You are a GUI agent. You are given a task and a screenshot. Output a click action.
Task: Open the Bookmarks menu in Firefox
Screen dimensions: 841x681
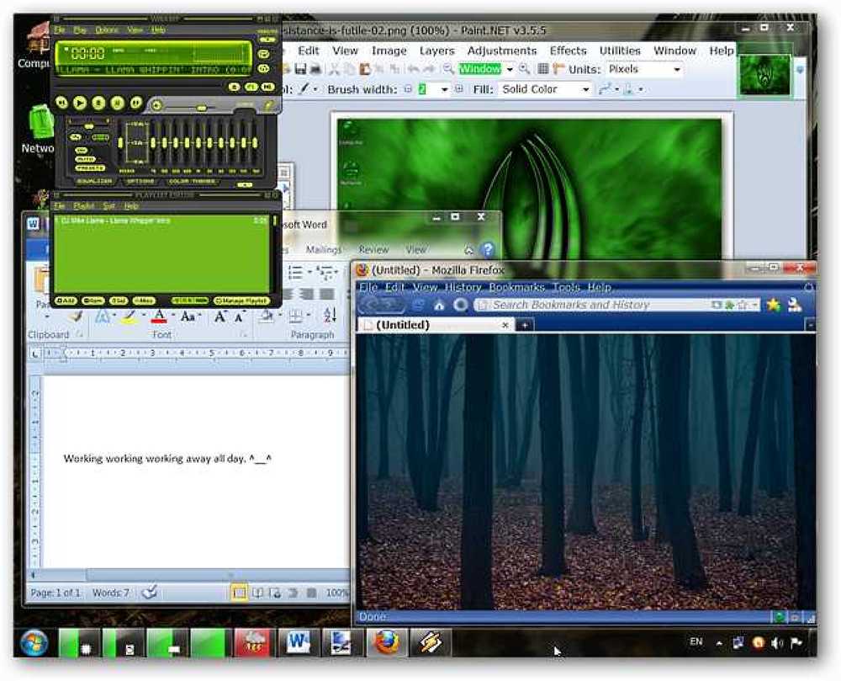516,288
